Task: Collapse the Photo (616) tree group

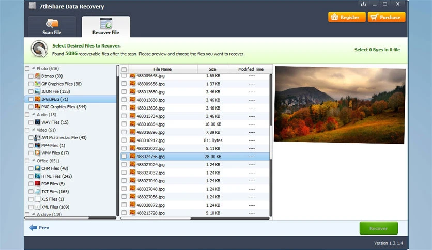Action: (34, 68)
